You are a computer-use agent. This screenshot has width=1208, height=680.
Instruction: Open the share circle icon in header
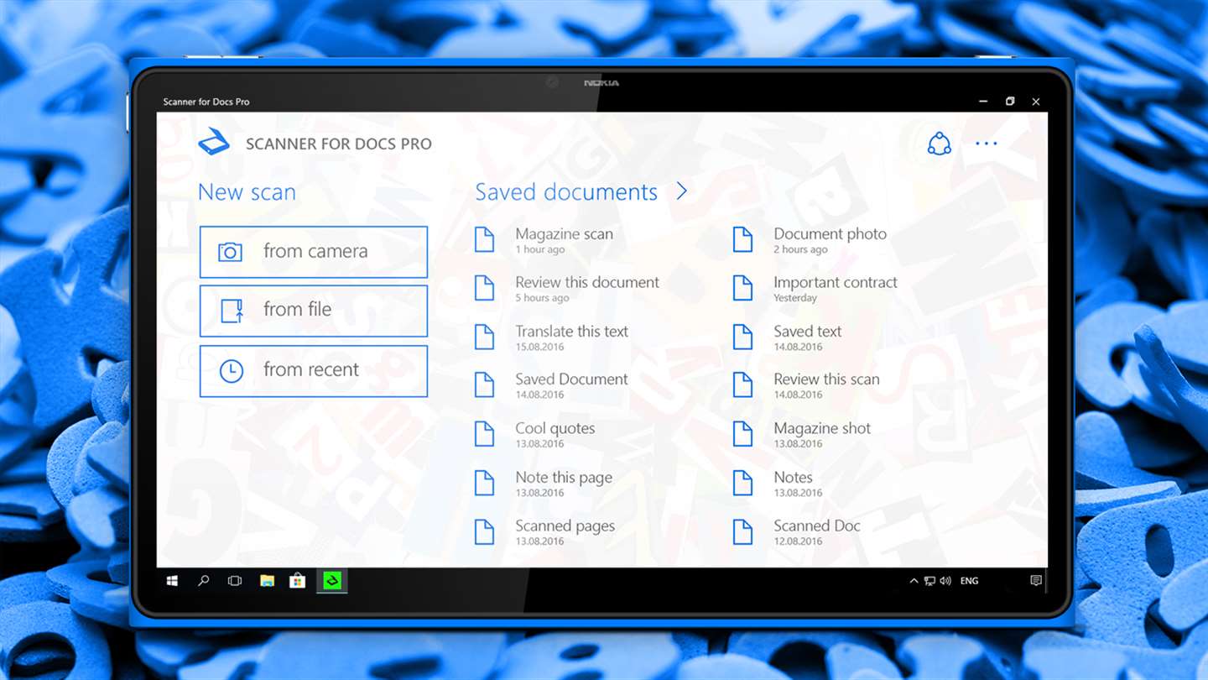coord(939,144)
